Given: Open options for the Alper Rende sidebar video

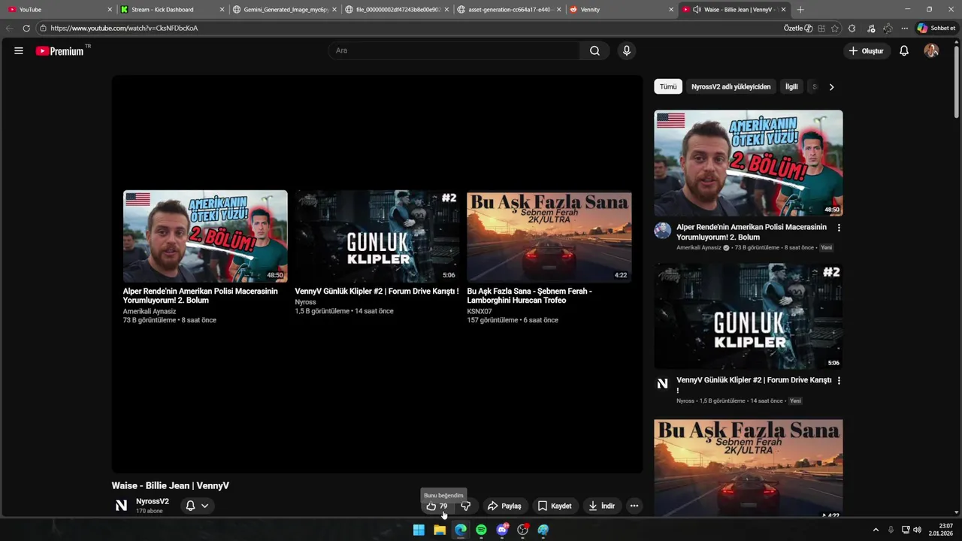Looking at the screenshot, I should tap(839, 228).
